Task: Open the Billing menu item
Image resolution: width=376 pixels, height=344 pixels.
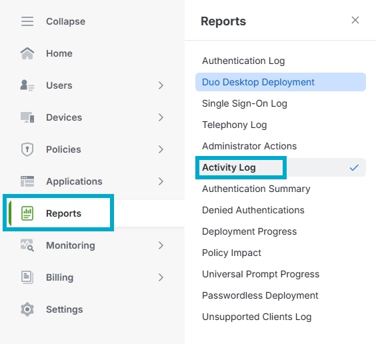Action: (60, 277)
